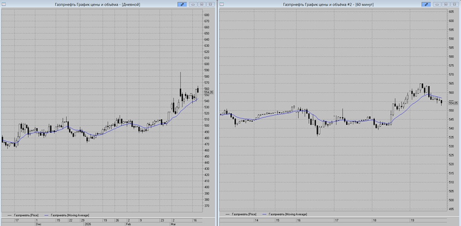Viewport: 461px width, 226px height.
Task: Click date 29 on the daily time axis
Action: click(83, 220)
